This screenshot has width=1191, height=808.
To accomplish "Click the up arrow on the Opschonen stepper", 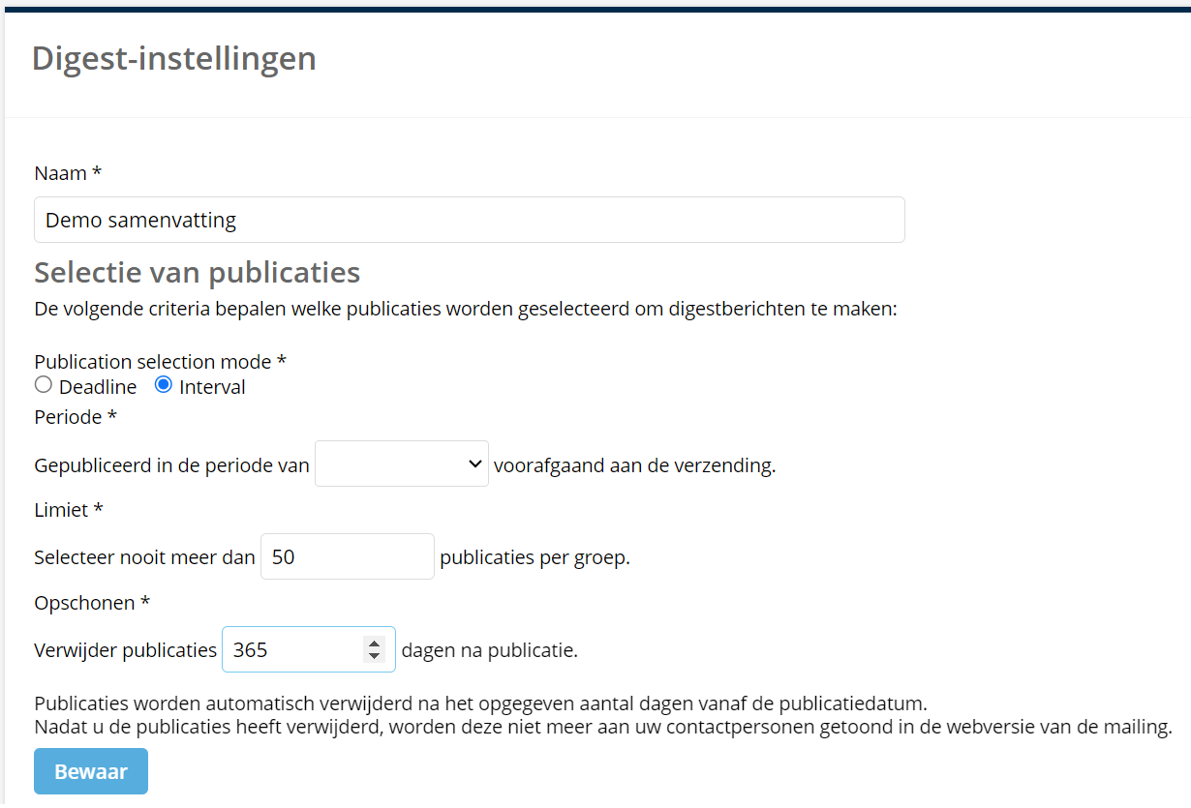I will (374, 643).
